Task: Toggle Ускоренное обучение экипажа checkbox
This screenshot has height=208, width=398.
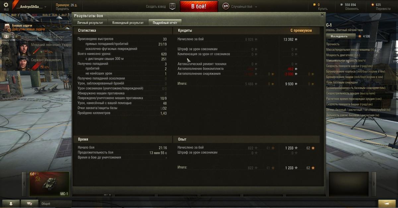Action: coord(19,37)
